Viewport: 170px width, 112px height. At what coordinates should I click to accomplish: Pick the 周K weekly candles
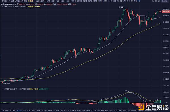tap(125, 1)
